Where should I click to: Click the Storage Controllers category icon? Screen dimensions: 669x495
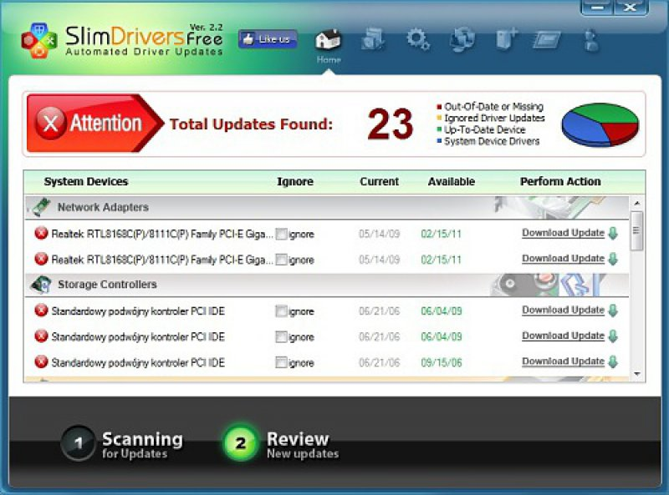pyautogui.click(x=41, y=285)
